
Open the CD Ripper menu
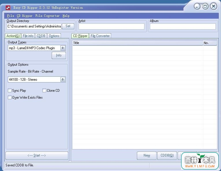25,16
